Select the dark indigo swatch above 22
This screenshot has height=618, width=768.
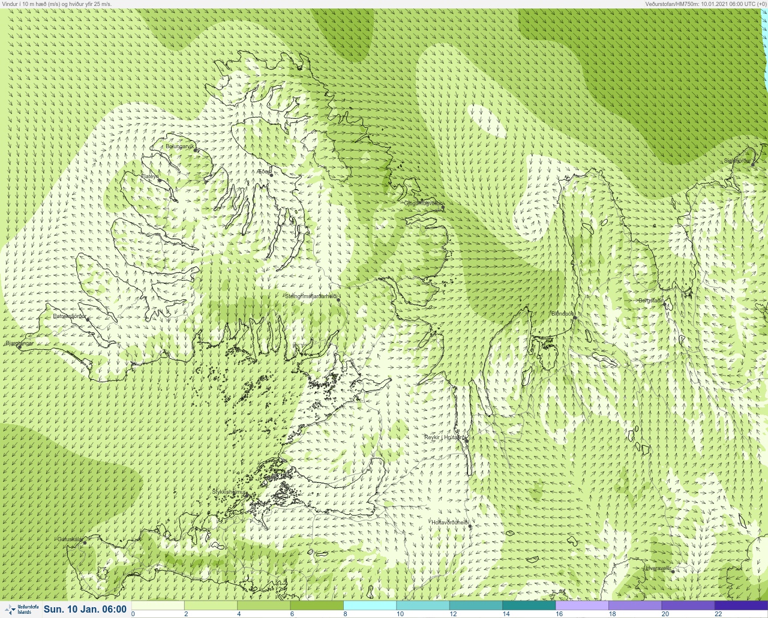pos(742,605)
